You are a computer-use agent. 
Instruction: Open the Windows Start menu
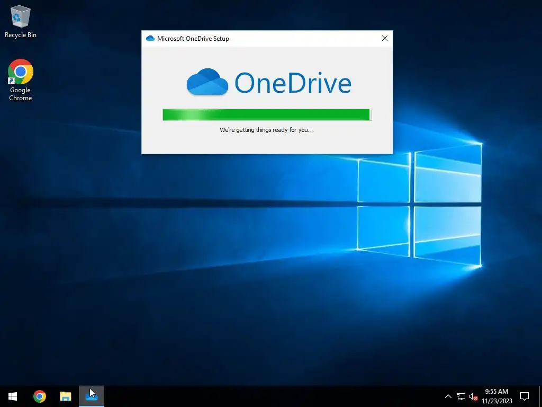pos(13,396)
